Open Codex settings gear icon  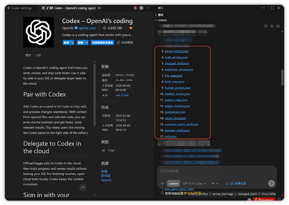272,26
